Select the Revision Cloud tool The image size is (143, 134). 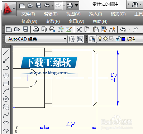pyautogui.click(x=6, y=107)
